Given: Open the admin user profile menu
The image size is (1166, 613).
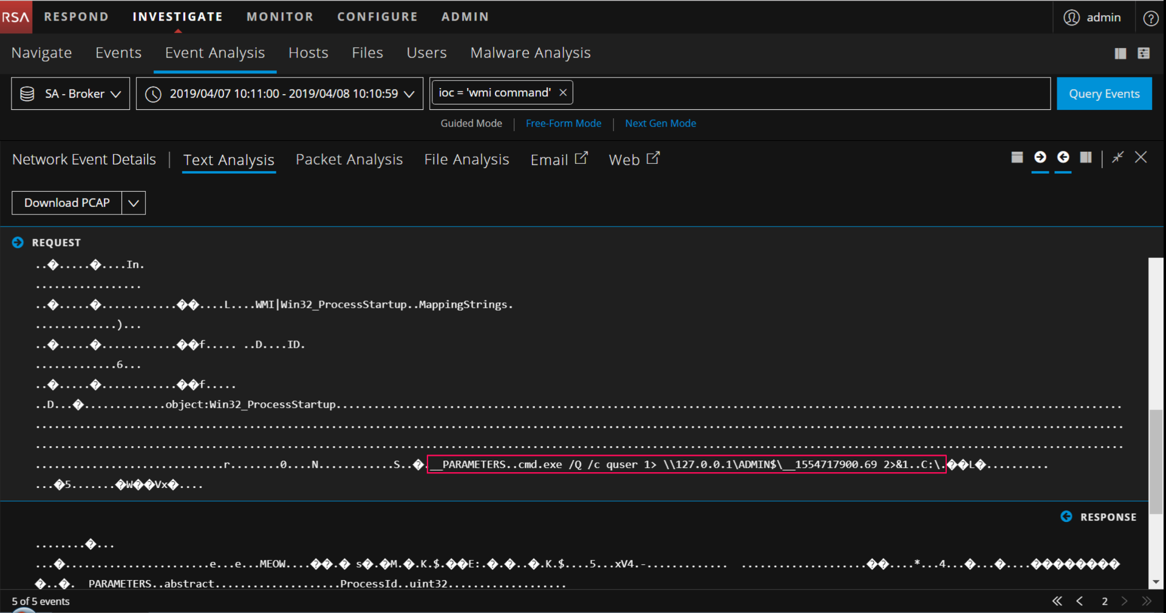Looking at the screenshot, I should [x=1092, y=18].
